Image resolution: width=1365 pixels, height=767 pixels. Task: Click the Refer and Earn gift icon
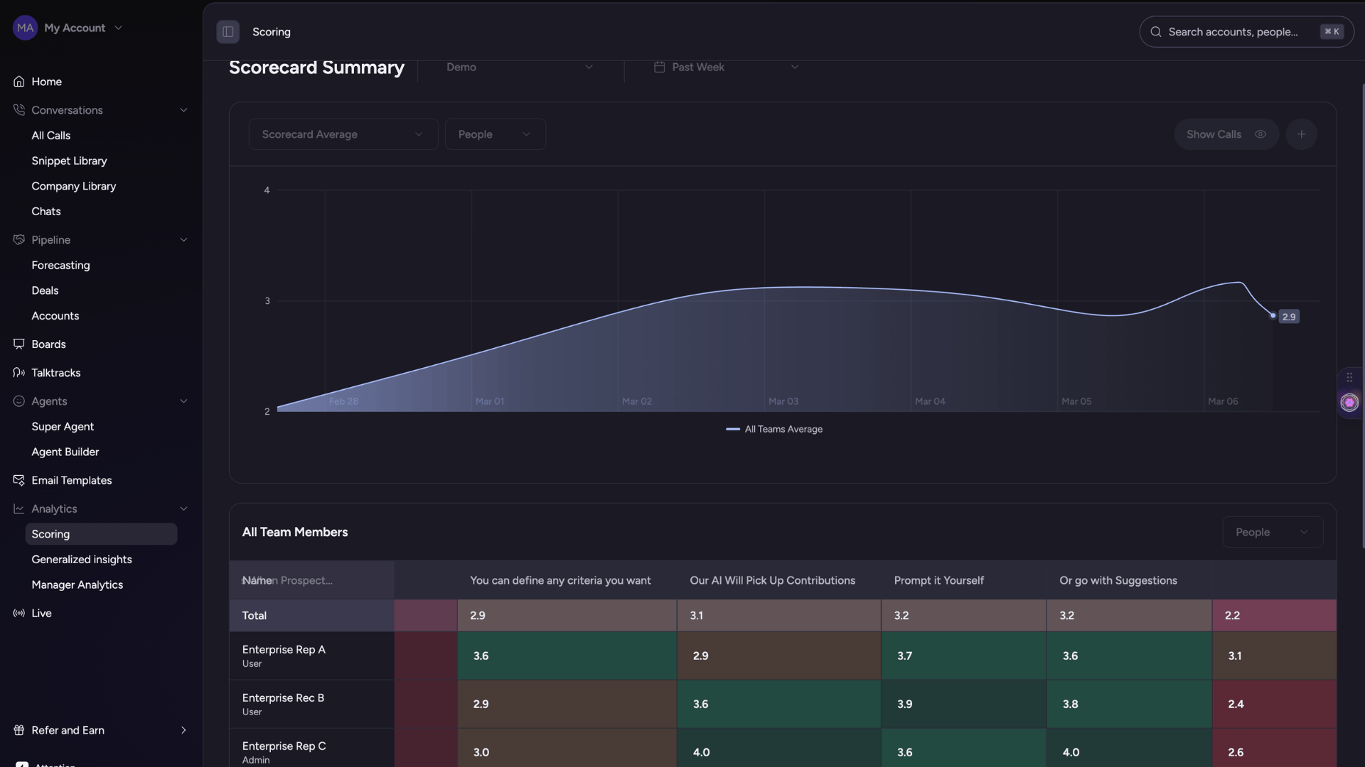click(19, 731)
